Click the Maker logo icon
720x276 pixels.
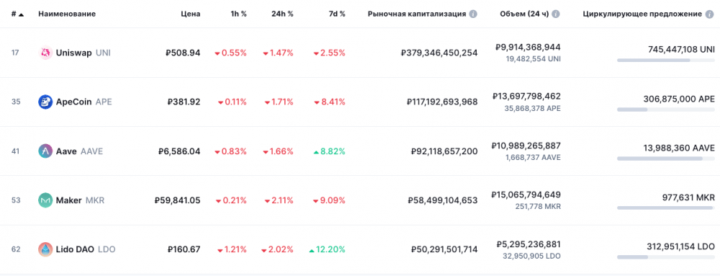45,200
